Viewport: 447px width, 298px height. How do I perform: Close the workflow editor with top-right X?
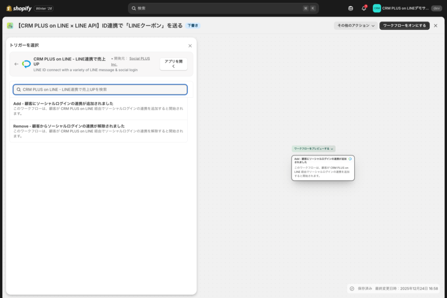click(436, 26)
